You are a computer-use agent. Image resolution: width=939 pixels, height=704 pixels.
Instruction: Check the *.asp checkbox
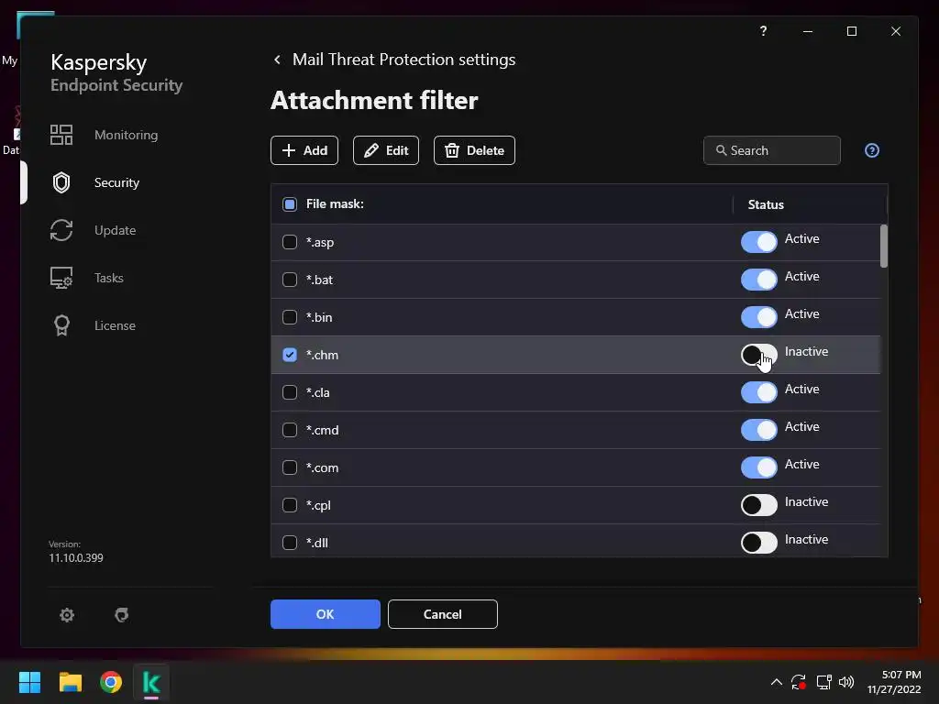click(289, 242)
